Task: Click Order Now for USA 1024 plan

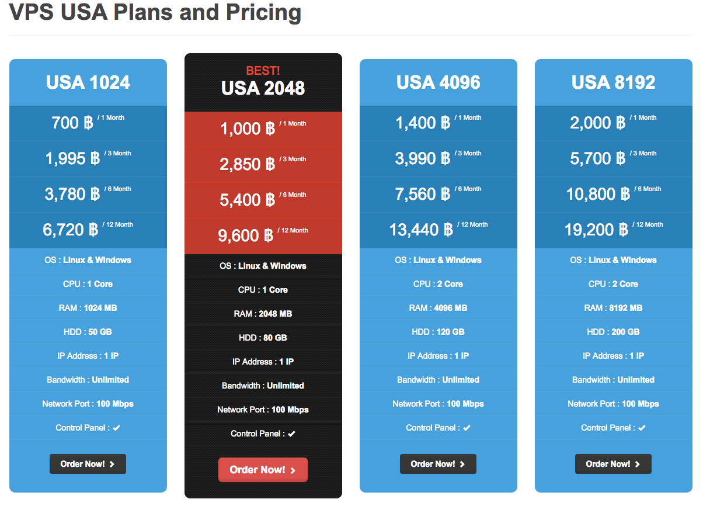Action: point(88,464)
